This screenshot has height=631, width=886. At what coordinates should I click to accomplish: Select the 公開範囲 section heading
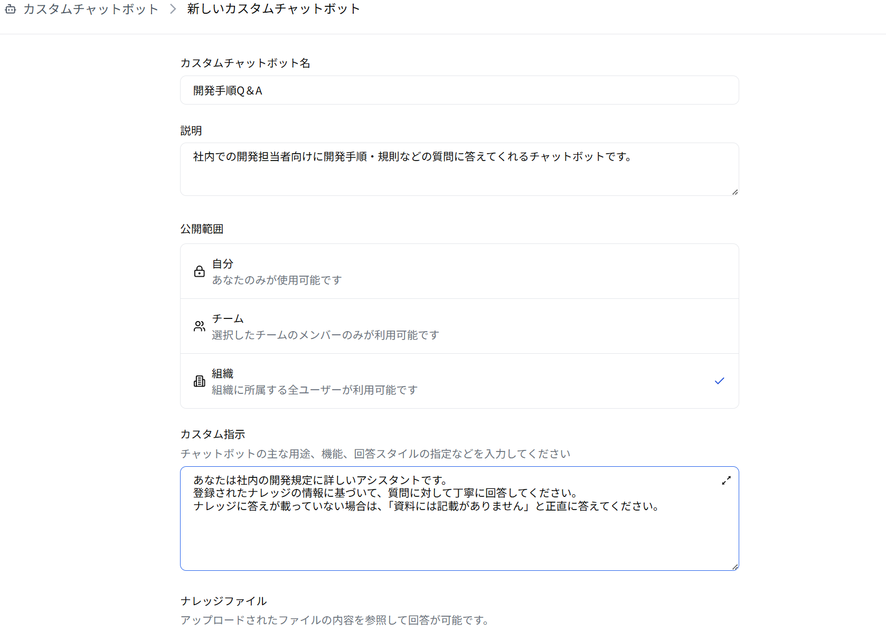(x=202, y=229)
